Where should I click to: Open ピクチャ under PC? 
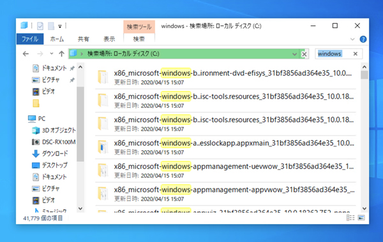(x=46, y=189)
